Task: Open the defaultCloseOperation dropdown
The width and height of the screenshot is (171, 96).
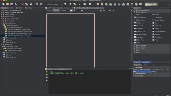Action: click(x=167, y=69)
